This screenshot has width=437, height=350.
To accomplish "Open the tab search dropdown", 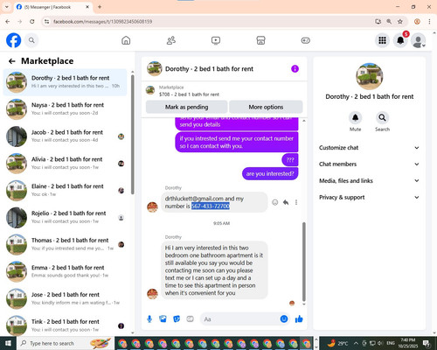I will click(6, 7).
